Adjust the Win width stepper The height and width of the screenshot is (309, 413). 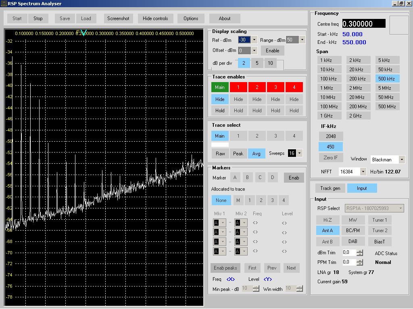click(x=300, y=288)
